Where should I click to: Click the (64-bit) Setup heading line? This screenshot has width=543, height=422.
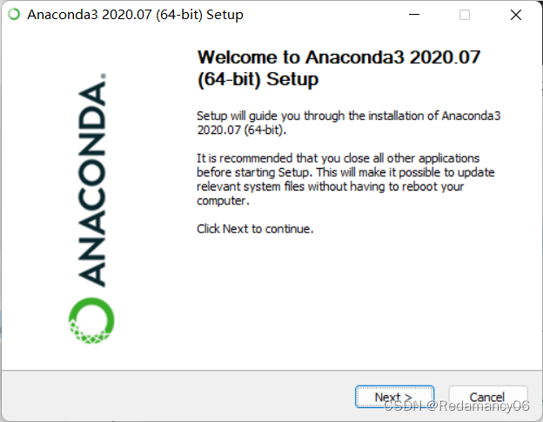point(258,79)
